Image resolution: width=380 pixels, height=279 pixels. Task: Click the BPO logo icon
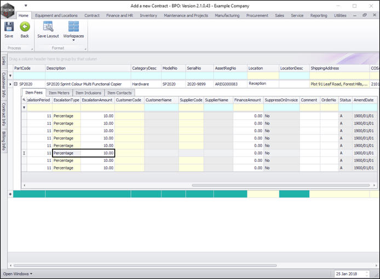coord(7,9)
